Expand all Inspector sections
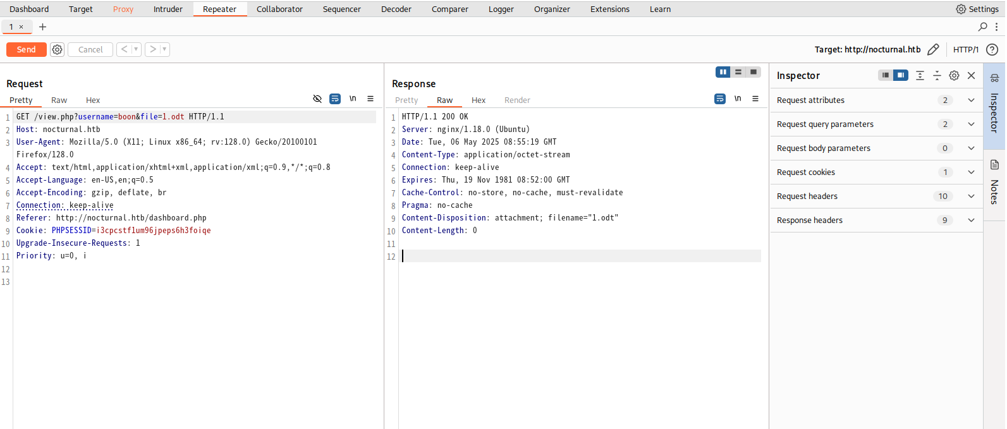 pyautogui.click(x=920, y=75)
